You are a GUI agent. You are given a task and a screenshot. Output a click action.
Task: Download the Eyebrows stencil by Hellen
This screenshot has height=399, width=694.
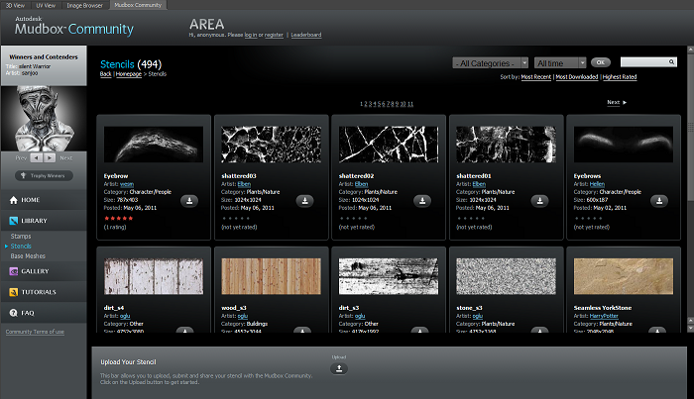pos(656,200)
